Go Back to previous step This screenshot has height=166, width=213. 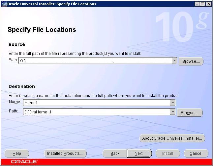(115, 154)
